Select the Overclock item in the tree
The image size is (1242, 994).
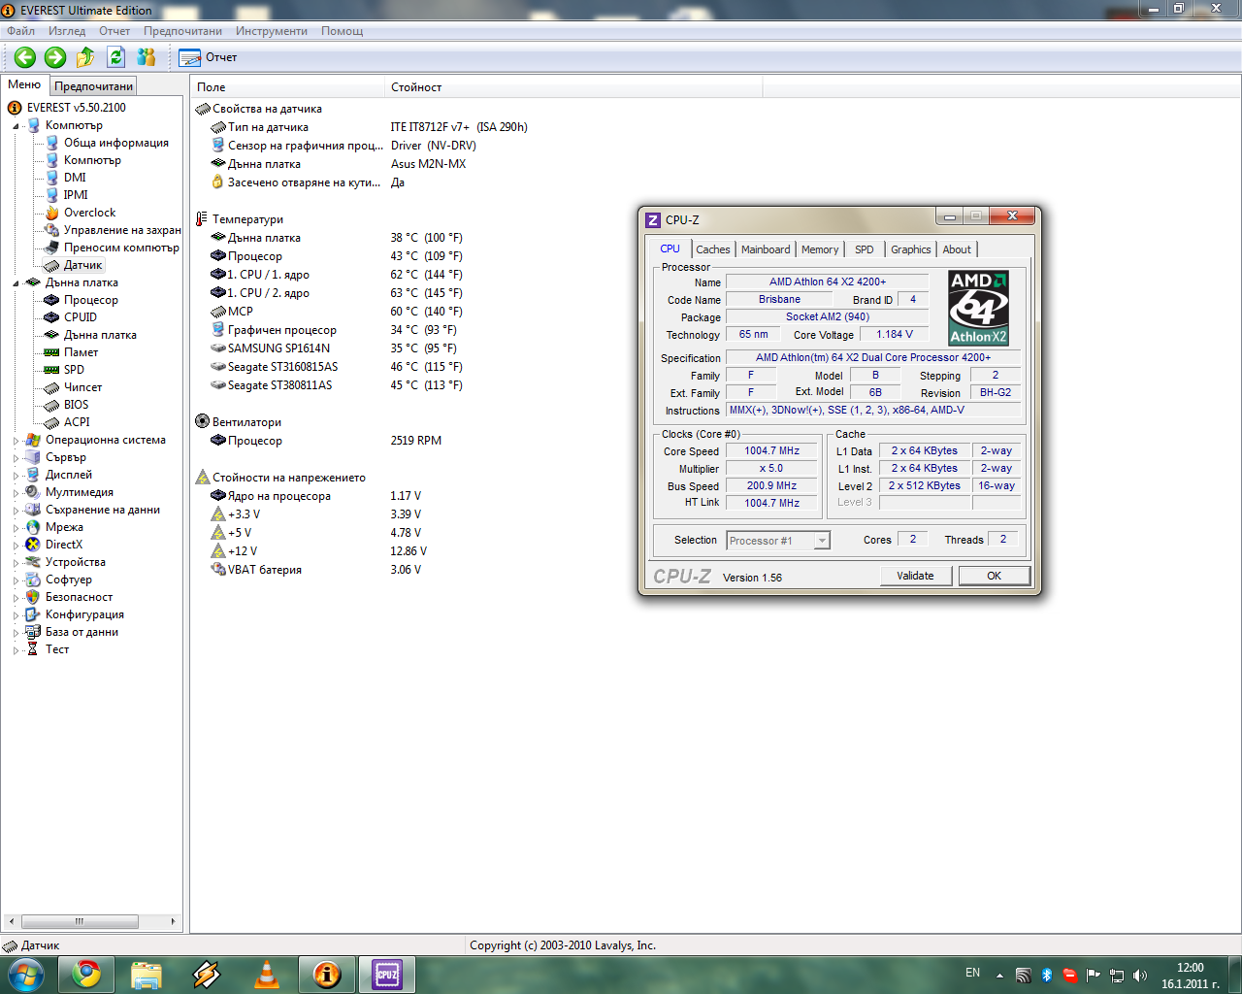point(89,213)
